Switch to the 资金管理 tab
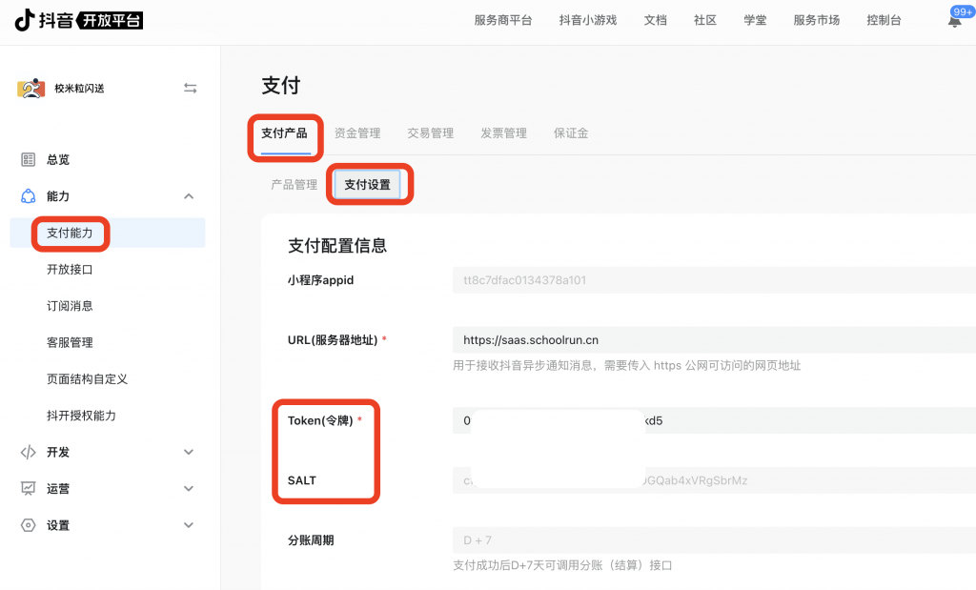The width and height of the screenshot is (976, 590). [x=356, y=132]
